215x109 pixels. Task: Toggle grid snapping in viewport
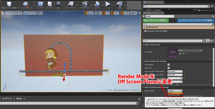click(104, 13)
